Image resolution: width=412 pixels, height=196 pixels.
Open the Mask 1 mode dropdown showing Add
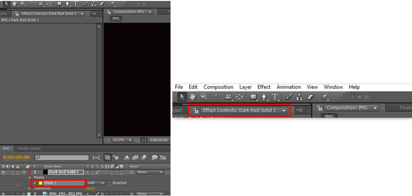(x=96, y=183)
